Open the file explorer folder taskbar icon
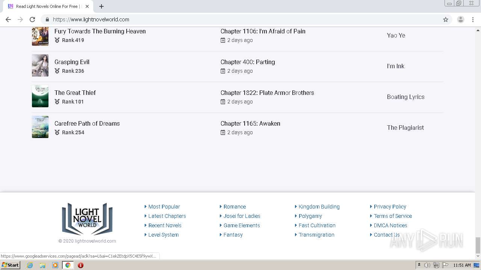The width and height of the screenshot is (481, 270). 42,265
